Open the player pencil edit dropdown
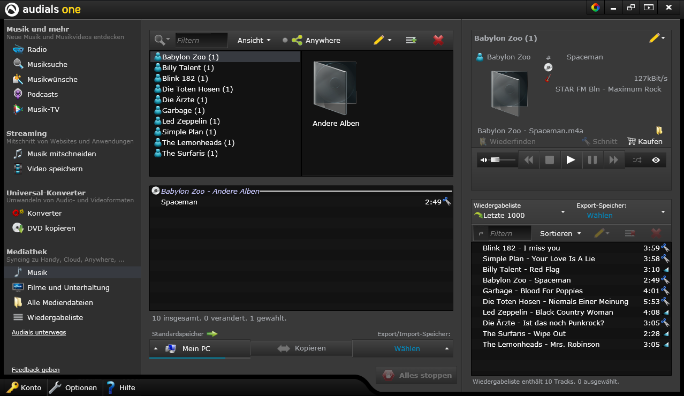This screenshot has height=396, width=684. pyautogui.click(x=657, y=38)
